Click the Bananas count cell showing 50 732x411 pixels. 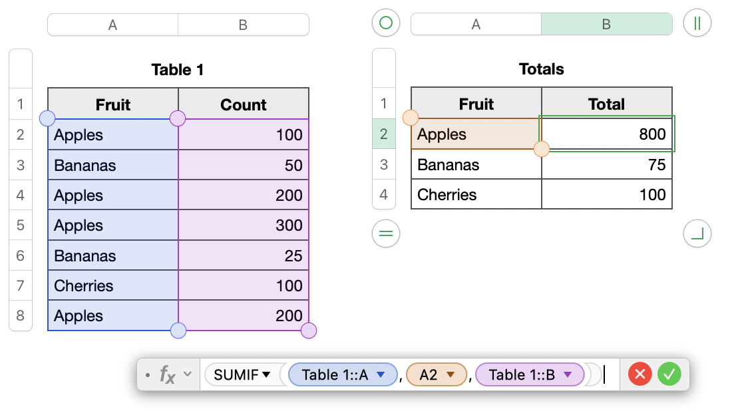(243, 165)
